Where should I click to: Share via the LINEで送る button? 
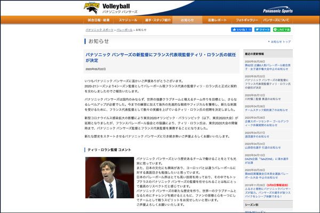[x=282, y=30]
